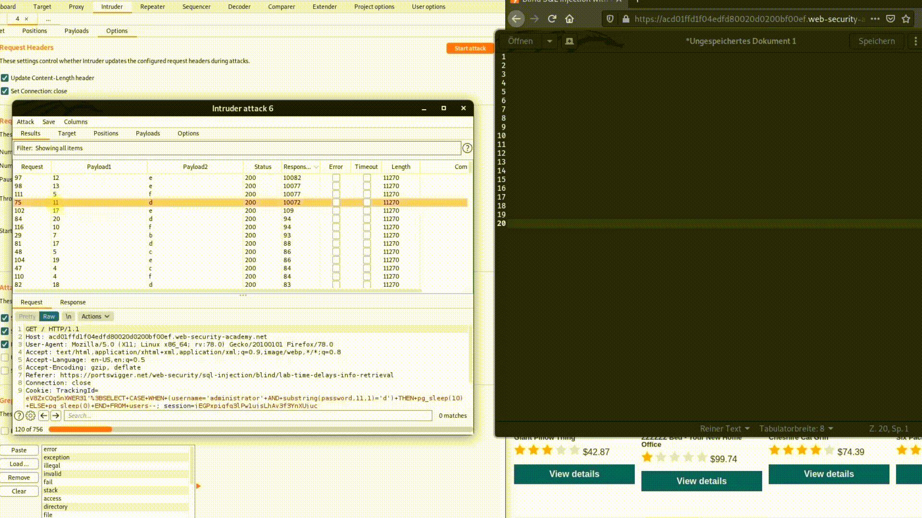The height and width of the screenshot is (518, 922).
Task: Click the Öffnen button in text editor
Action: point(521,41)
